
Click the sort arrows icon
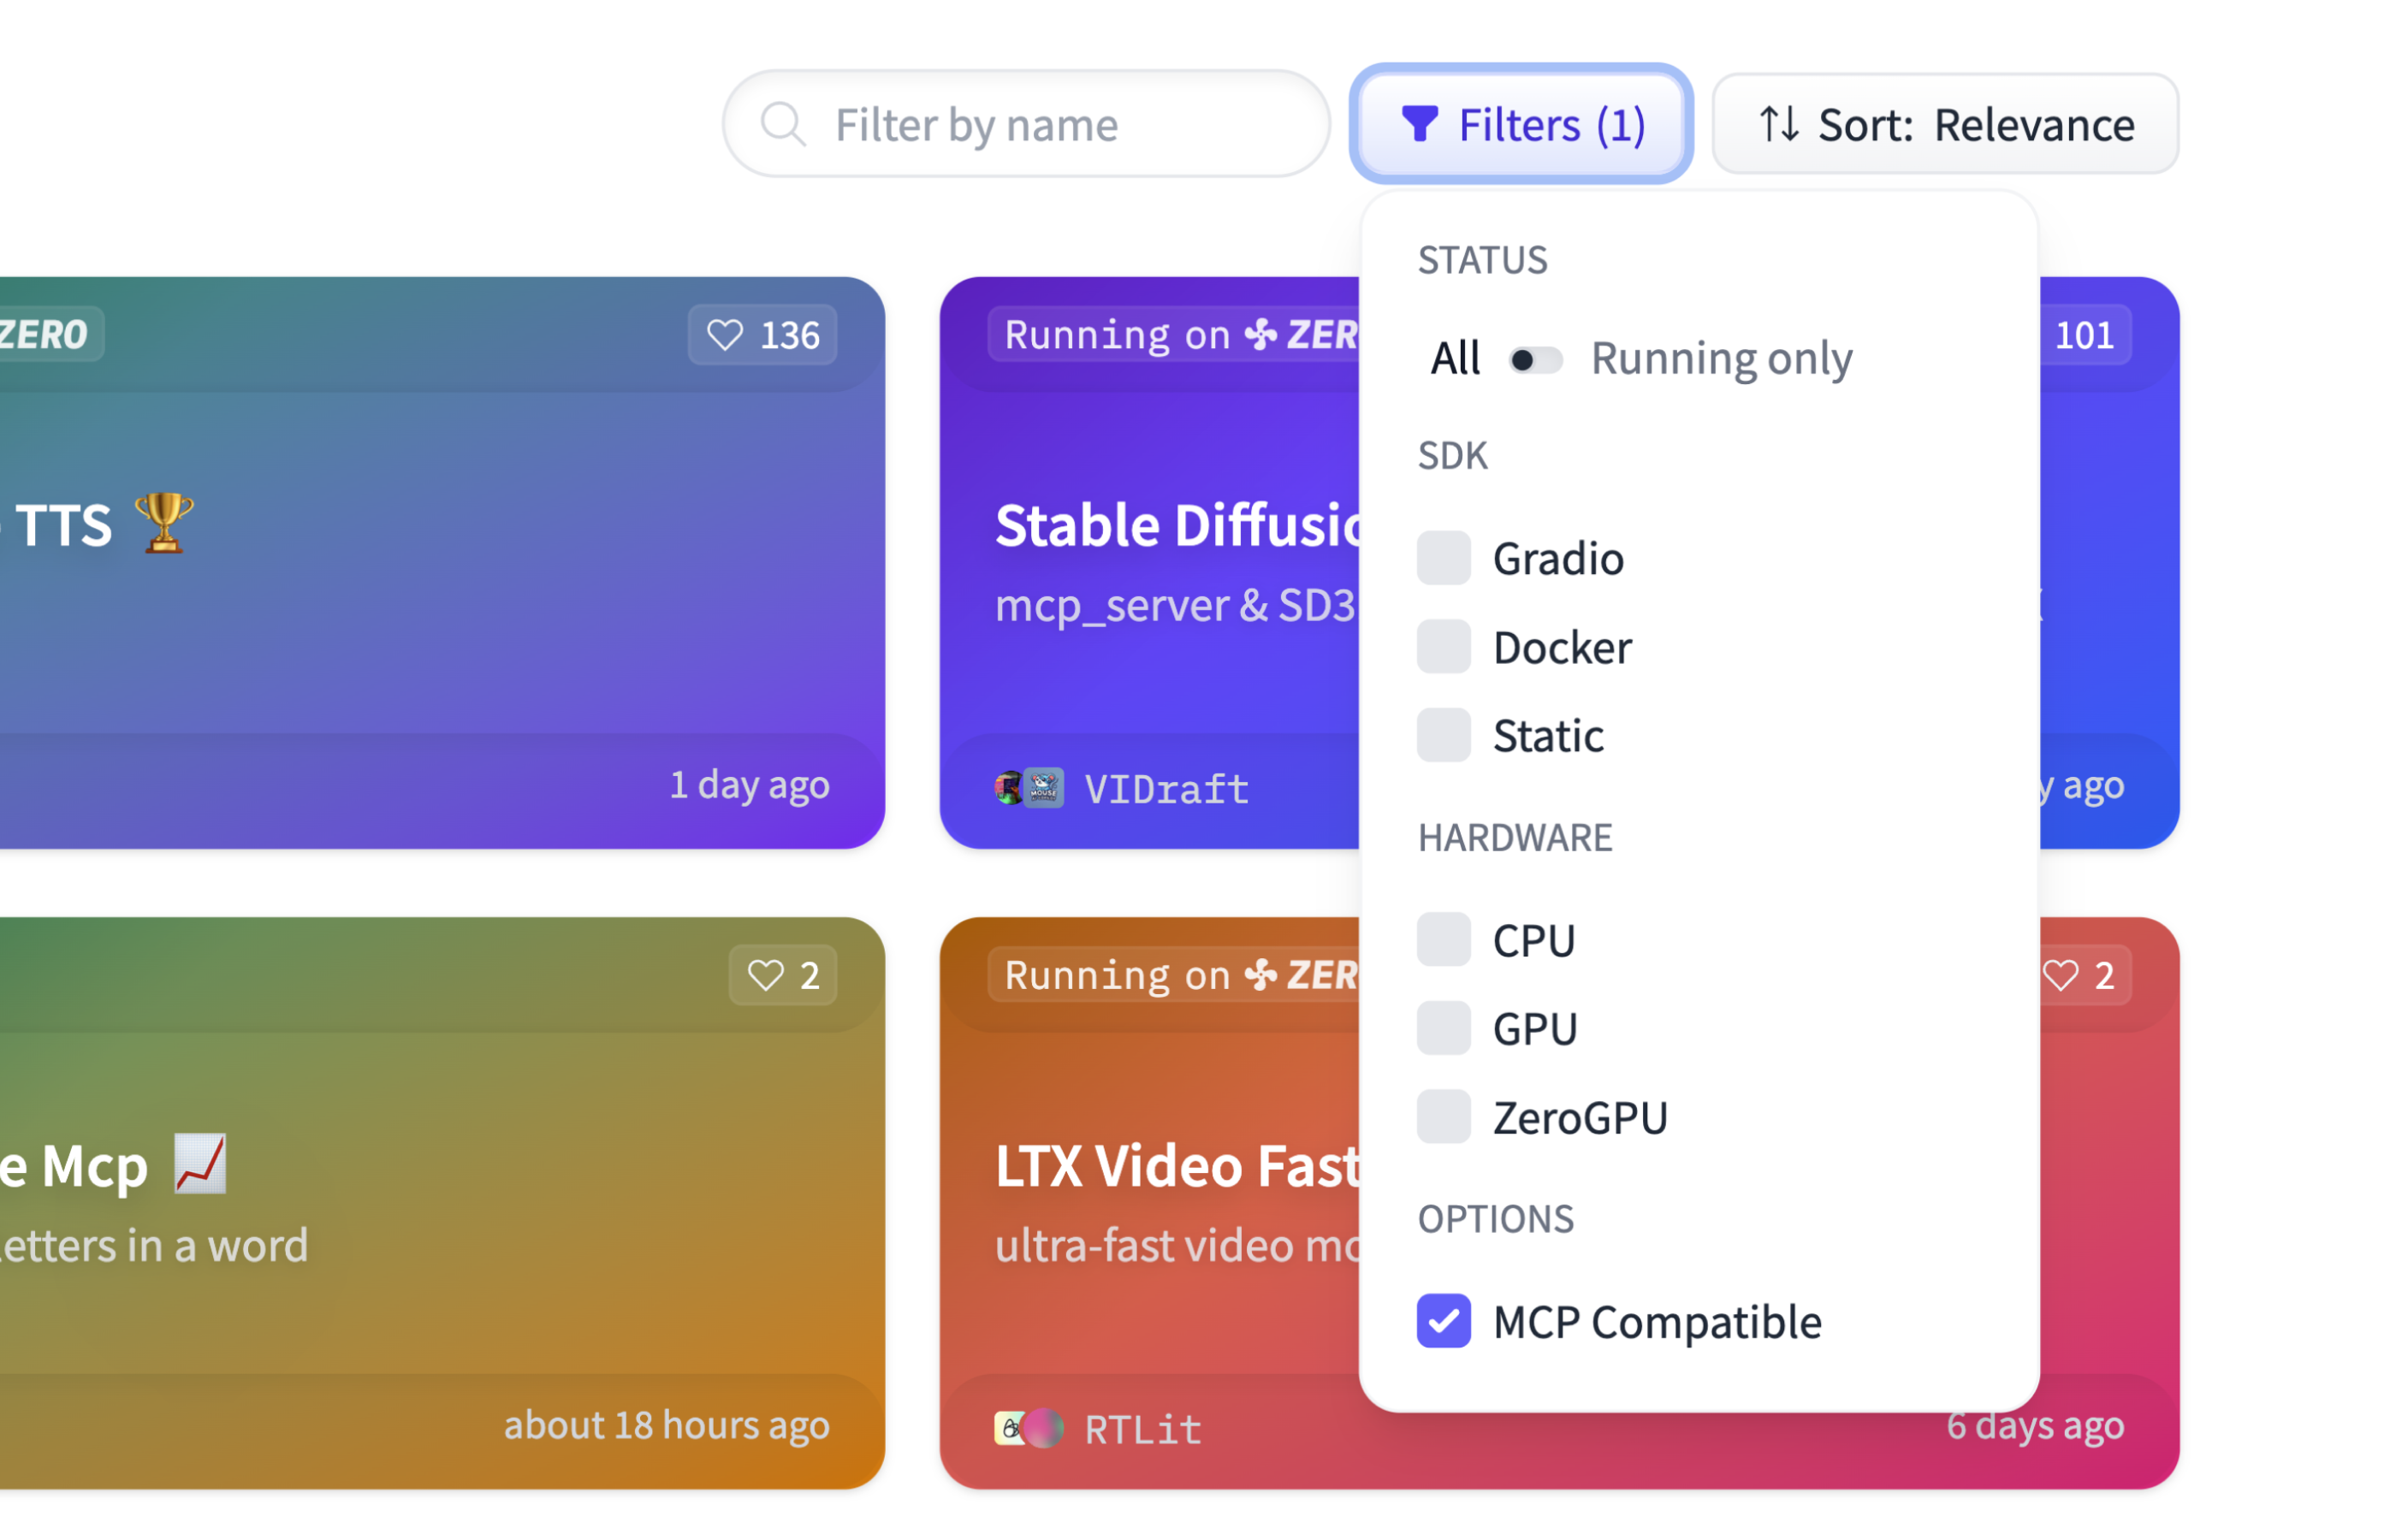tap(1778, 125)
